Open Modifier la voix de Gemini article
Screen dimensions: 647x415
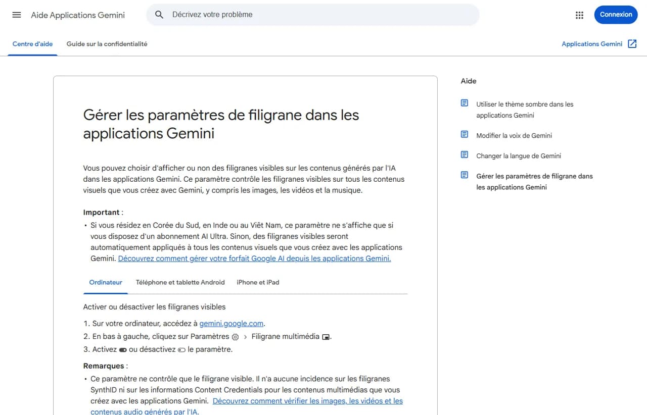pos(514,135)
